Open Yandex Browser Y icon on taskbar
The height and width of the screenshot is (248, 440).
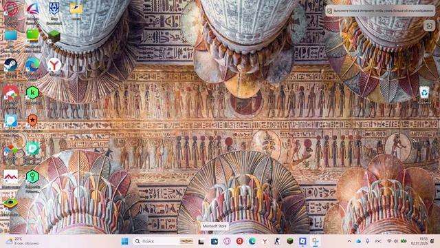pyautogui.click(x=265, y=241)
